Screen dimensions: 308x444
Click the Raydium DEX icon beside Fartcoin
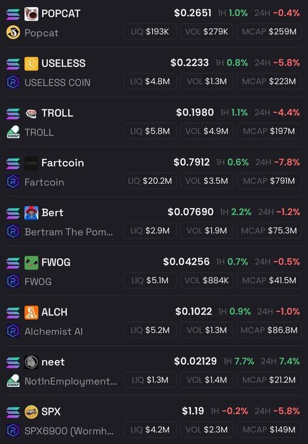(x=13, y=182)
